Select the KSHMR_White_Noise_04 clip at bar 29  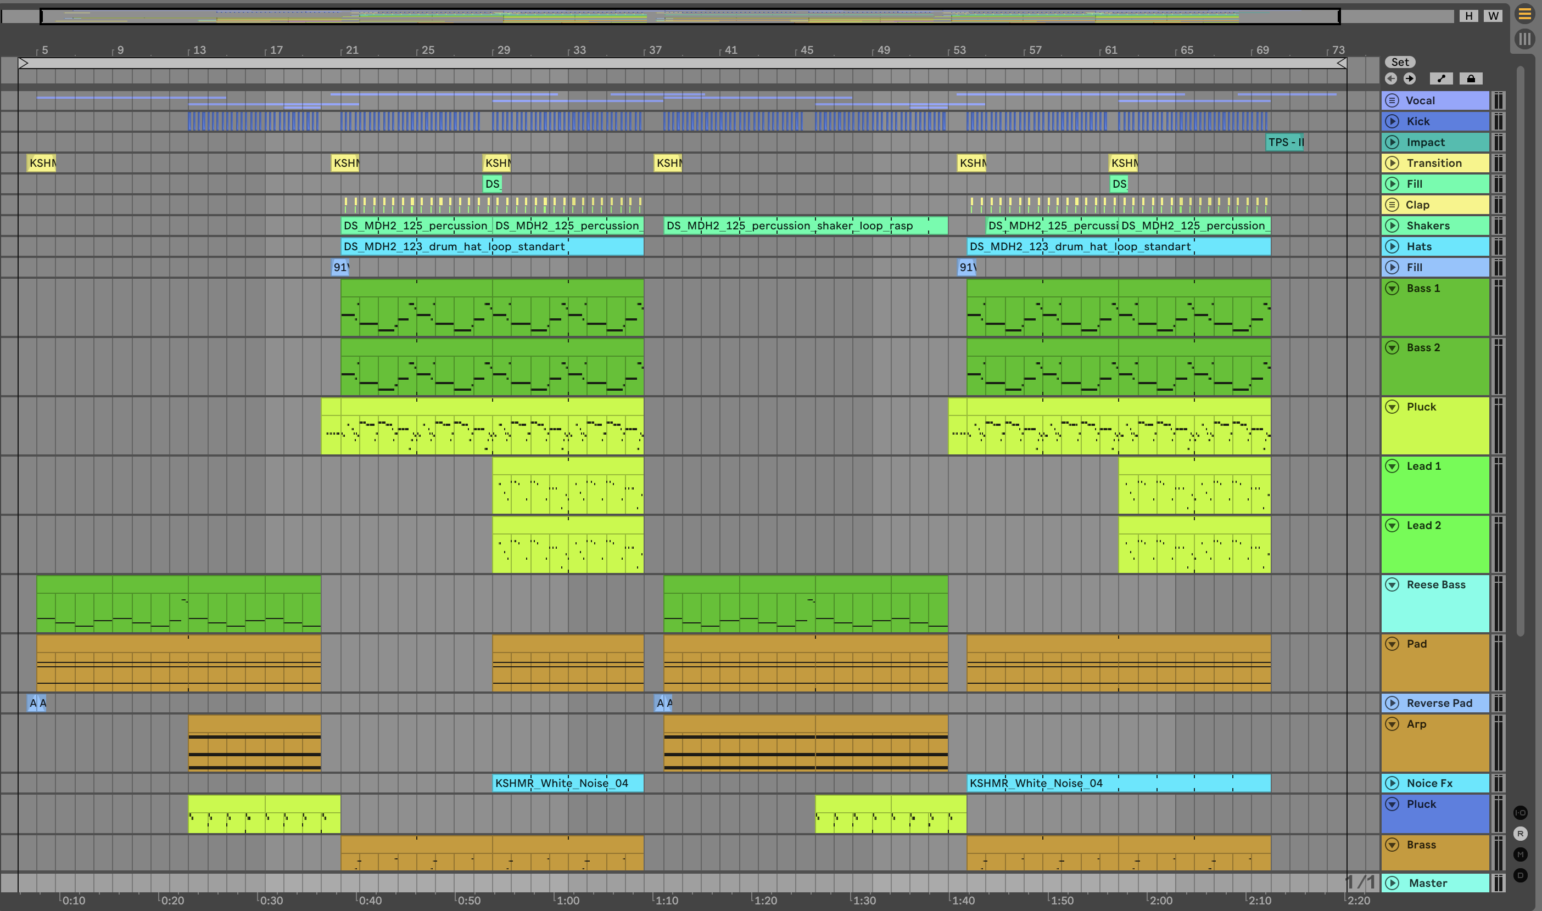pos(567,783)
